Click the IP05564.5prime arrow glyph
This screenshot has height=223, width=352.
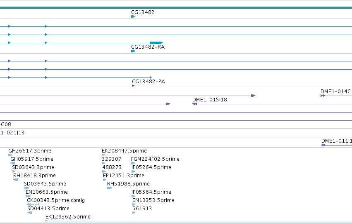[x=133, y=196]
